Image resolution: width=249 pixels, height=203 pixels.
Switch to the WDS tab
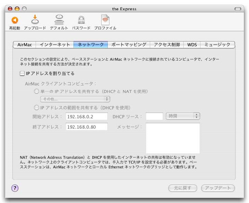[192, 45]
